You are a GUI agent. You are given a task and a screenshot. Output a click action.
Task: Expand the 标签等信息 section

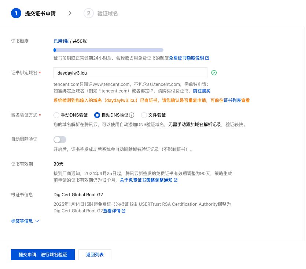click(25, 221)
